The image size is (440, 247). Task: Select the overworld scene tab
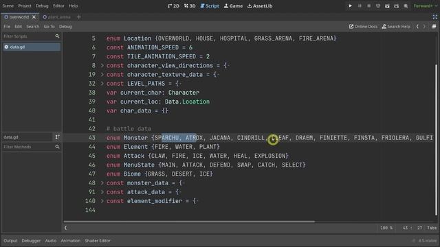point(19,16)
